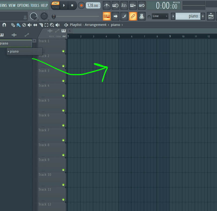Toggle overdub recording icon
Image resolution: width=217 pixels, height=211 pixels.
[x=133, y=5]
